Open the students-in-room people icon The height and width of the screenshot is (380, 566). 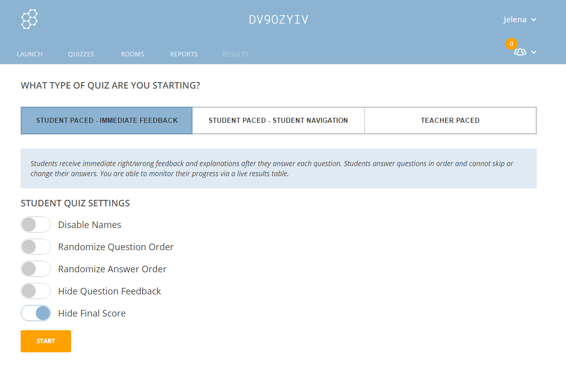(x=520, y=52)
